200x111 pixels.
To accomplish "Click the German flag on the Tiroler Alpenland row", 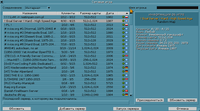I will 126,71.
